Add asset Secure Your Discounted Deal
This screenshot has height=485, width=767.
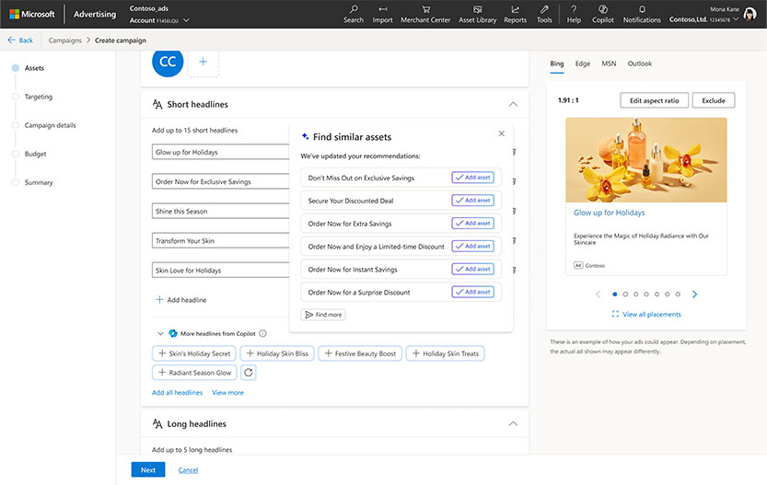tap(472, 201)
